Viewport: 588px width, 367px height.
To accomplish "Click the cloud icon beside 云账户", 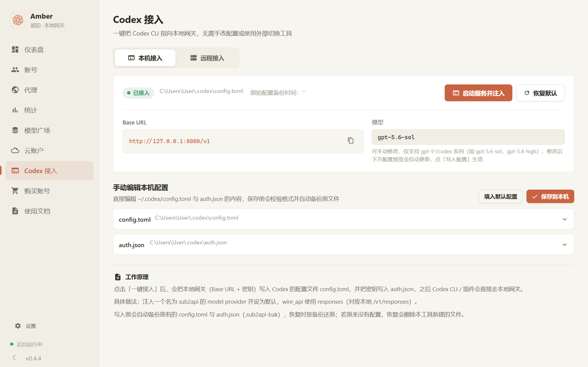I will pos(15,150).
